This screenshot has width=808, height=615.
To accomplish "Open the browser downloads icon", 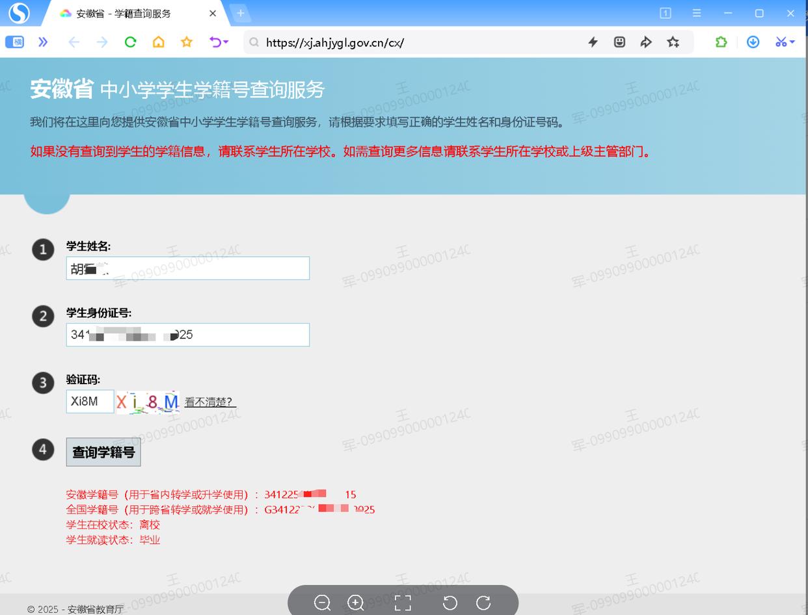I will click(x=753, y=42).
